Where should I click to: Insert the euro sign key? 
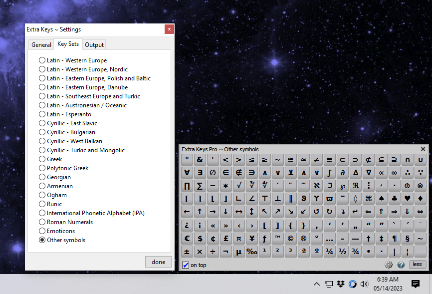click(x=187, y=239)
